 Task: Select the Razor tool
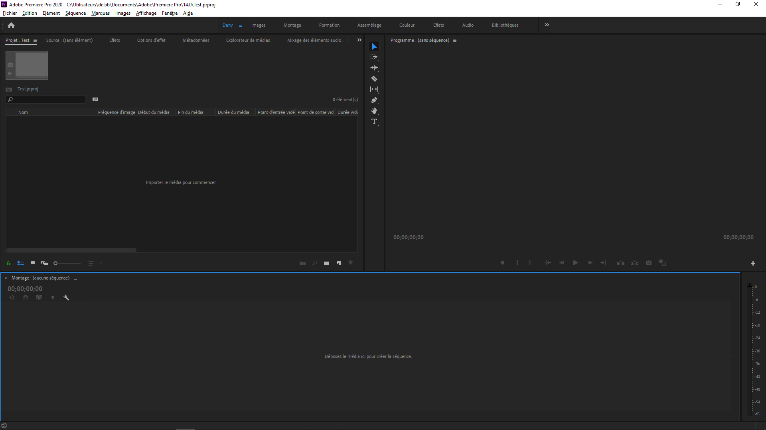tap(374, 78)
